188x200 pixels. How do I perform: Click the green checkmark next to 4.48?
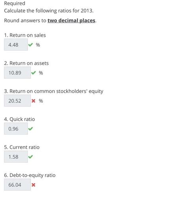31,45
